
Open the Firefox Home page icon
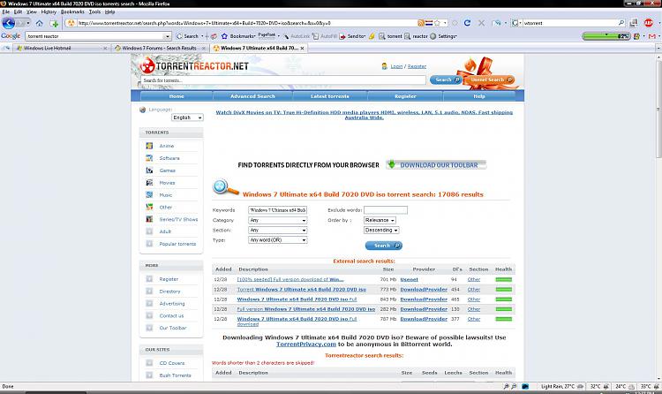(x=39, y=23)
